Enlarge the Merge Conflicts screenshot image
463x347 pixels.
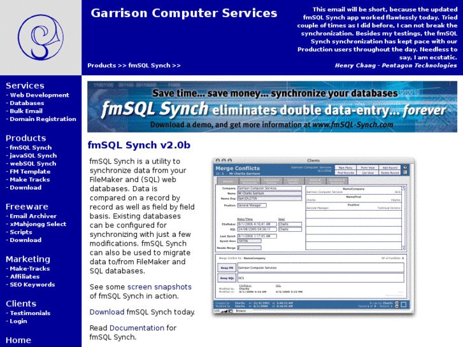click(x=313, y=237)
